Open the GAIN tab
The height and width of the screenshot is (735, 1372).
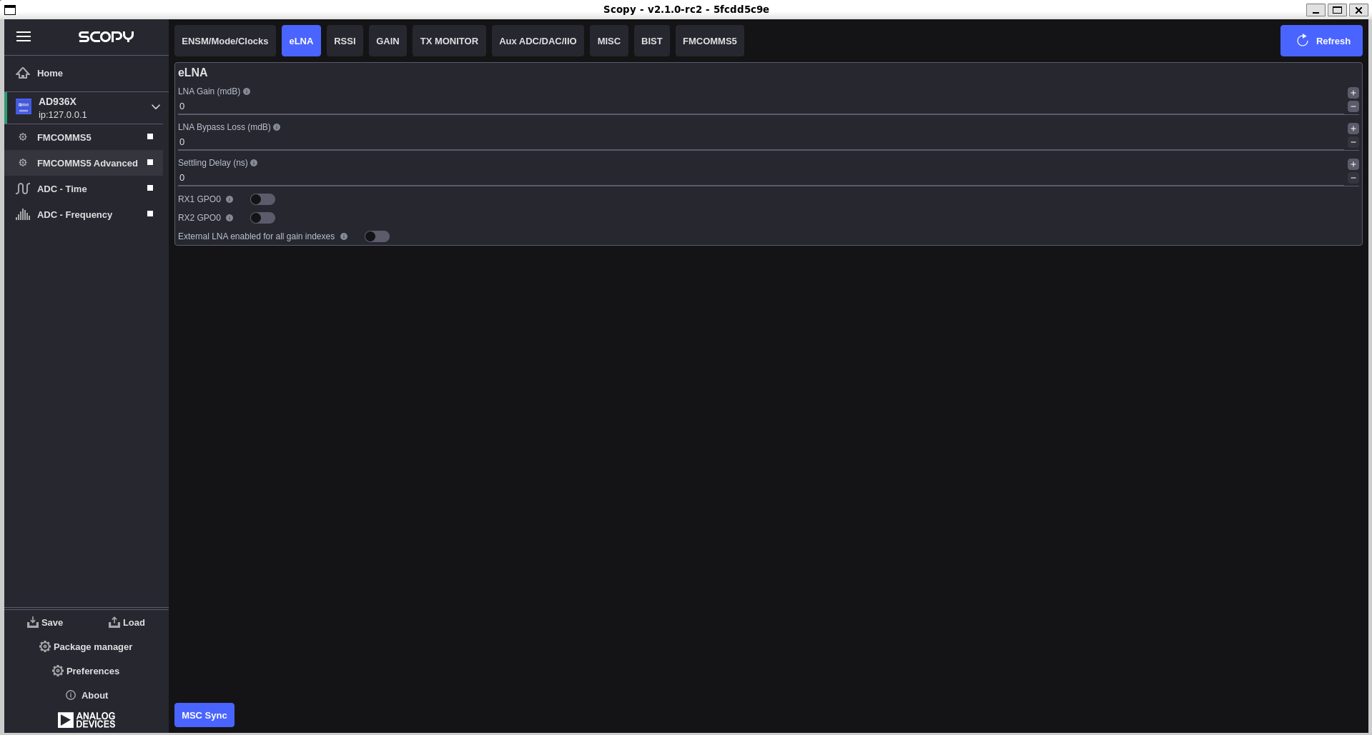(388, 41)
